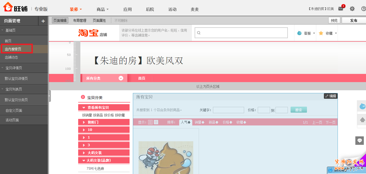The image size is (366, 174).
Task: Switch to list display icon beside 显示
Action: (150, 122)
